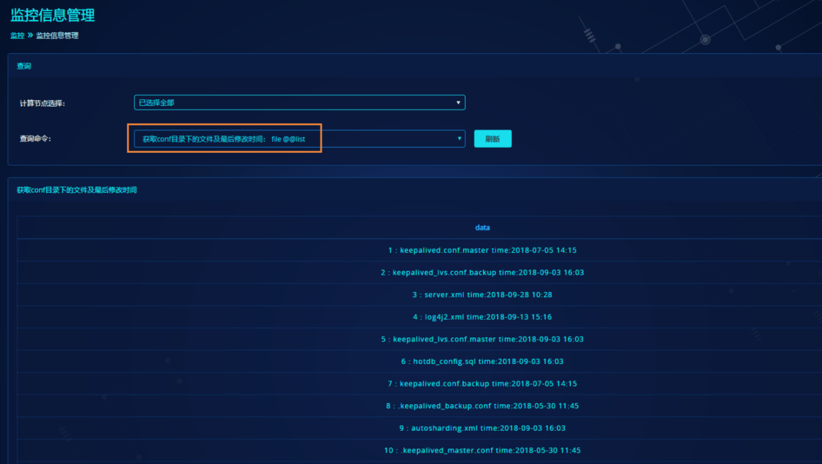This screenshot has width=822, height=464.
Task: Select row 3 server.xml entry
Action: click(482, 295)
